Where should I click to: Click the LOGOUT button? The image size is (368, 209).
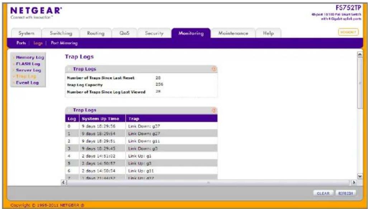pos(348,32)
